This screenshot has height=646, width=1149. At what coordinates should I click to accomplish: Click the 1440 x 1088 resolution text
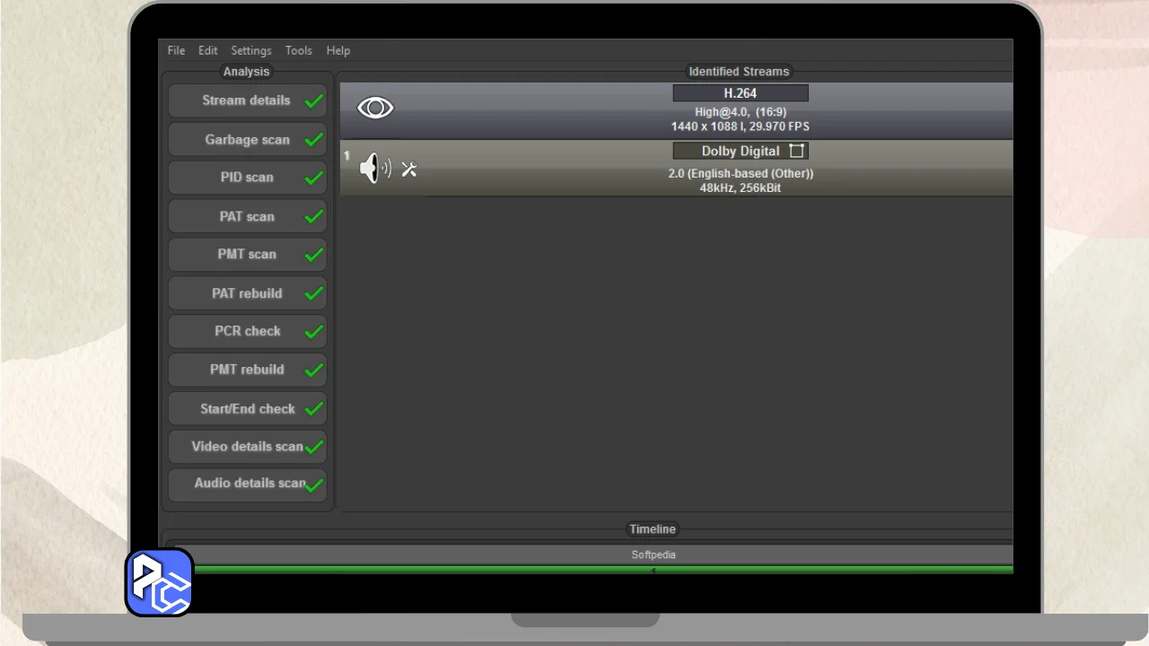(x=740, y=127)
